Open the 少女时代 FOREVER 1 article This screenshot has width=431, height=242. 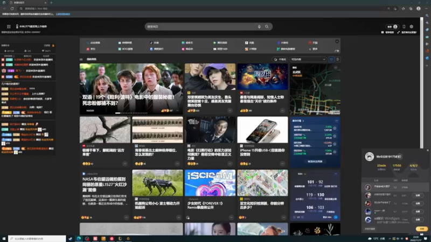205,205
